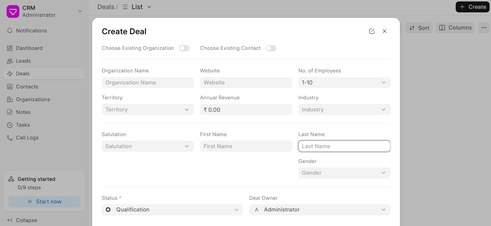Open the Dashboard from sidebar

coord(29,48)
